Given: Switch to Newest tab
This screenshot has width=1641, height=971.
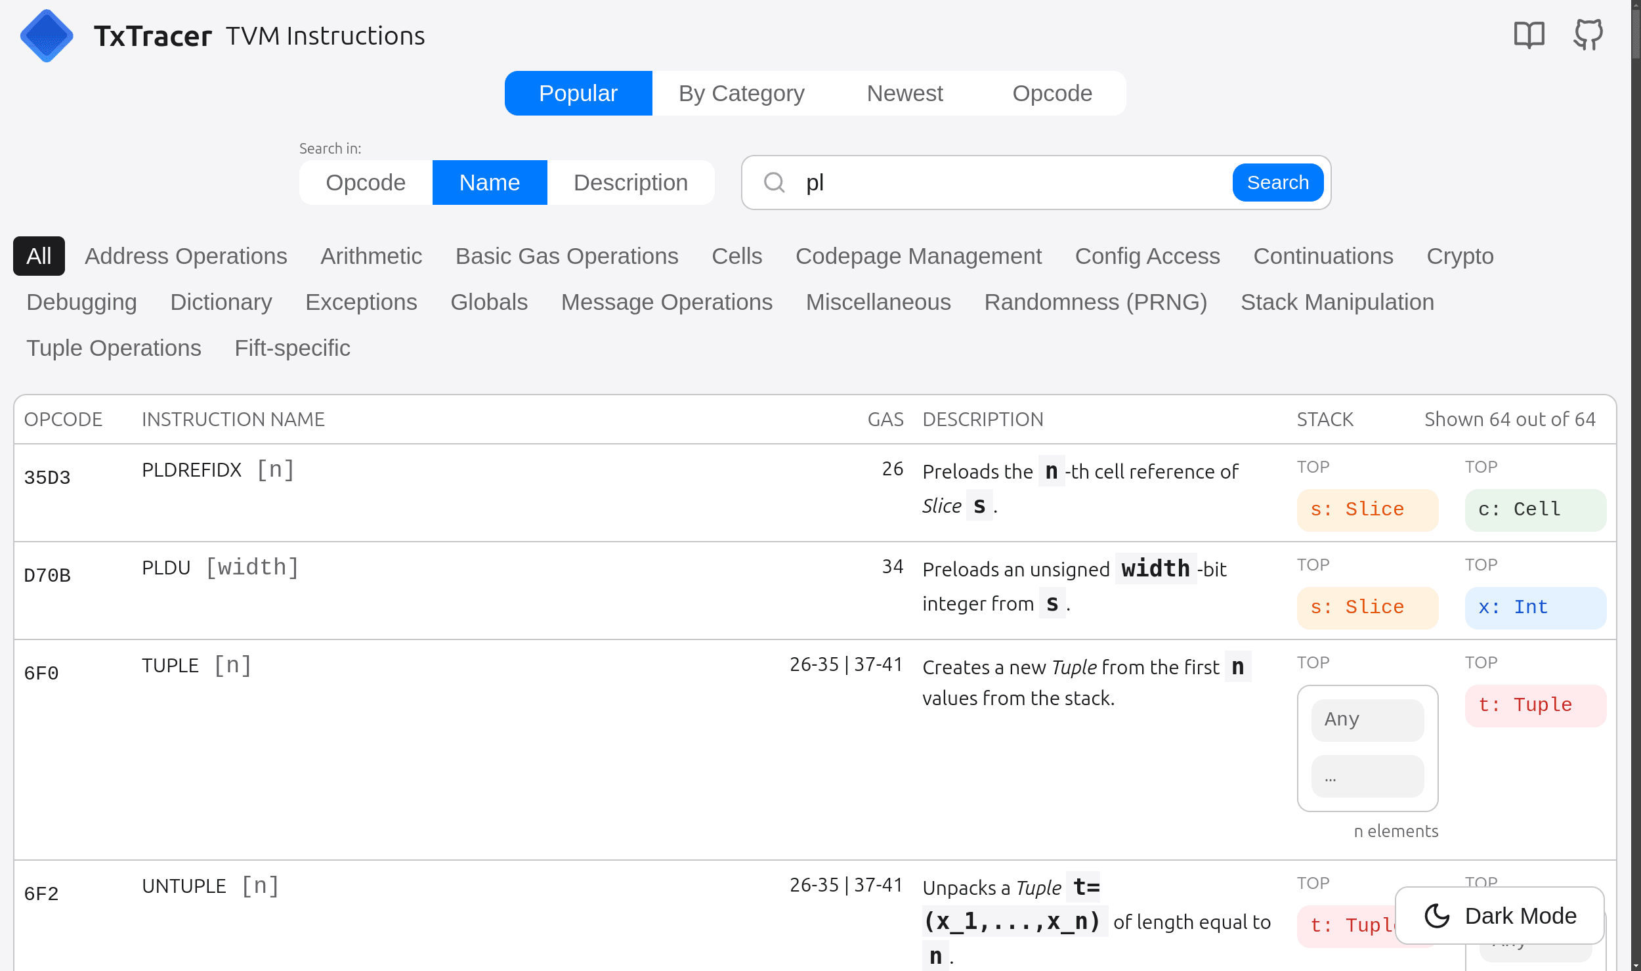Looking at the screenshot, I should tap(905, 93).
